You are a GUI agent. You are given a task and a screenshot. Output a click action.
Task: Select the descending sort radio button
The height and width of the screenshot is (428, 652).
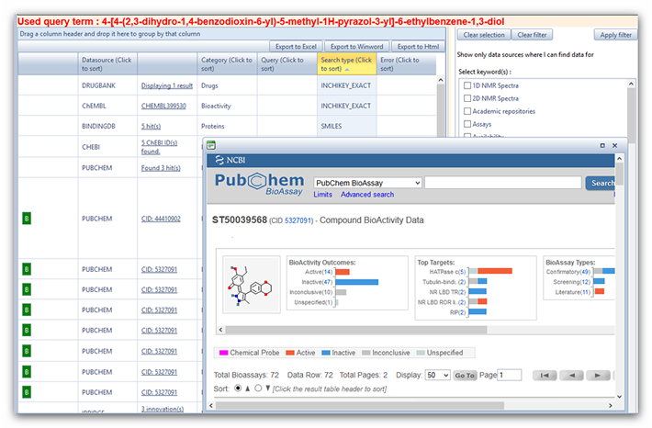[258, 389]
